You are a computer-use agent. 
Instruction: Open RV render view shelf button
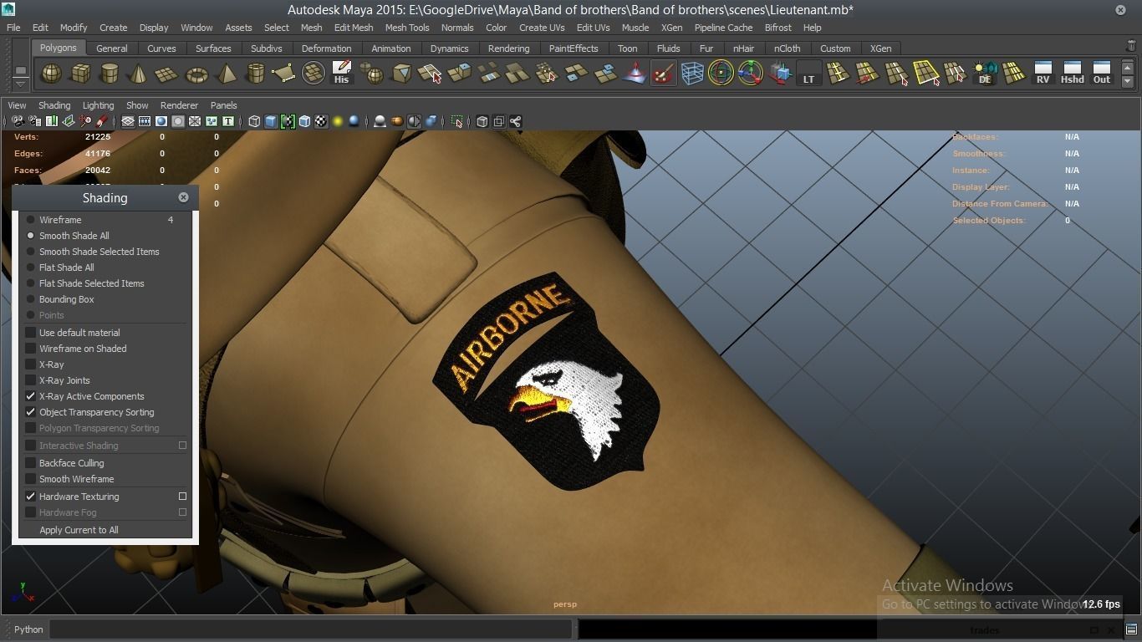(1043, 74)
